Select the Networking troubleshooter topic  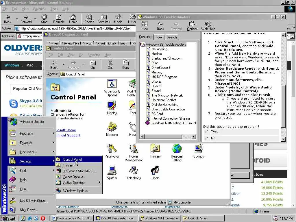point(159,49)
